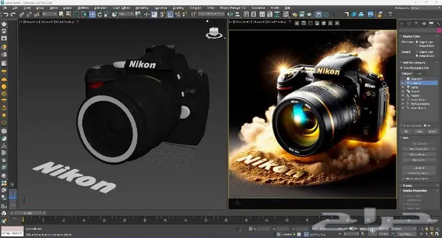Image resolution: width=442 pixels, height=238 pixels.
Task: Click the pink object color swatch
Action: [x=439, y=30]
